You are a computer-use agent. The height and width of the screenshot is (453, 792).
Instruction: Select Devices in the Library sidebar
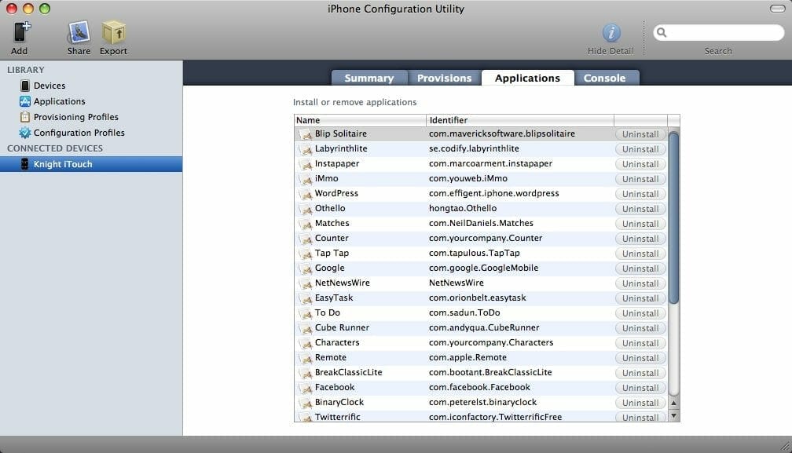click(x=49, y=86)
